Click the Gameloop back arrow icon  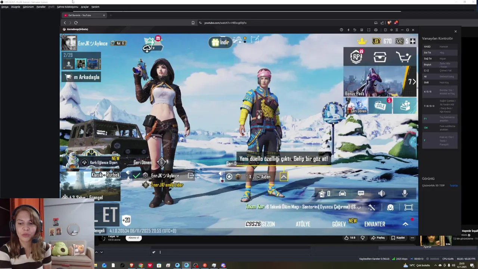[x=355, y=30]
